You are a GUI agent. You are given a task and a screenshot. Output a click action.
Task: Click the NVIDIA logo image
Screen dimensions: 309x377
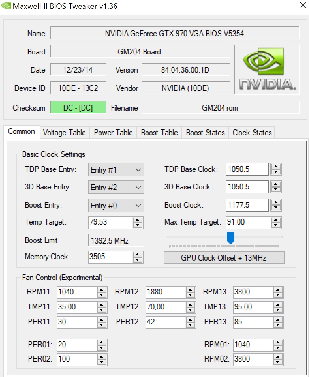pyautogui.click(x=267, y=69)
